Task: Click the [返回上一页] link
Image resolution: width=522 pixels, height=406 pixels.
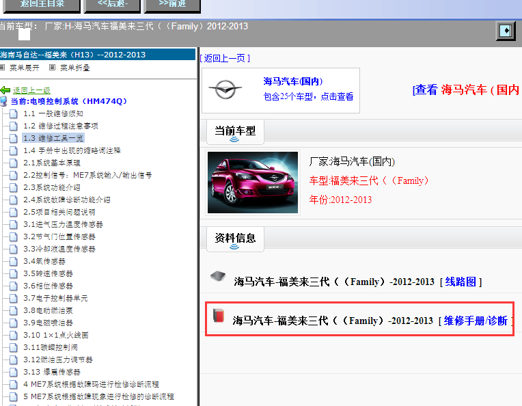Action: click(225, 59)
